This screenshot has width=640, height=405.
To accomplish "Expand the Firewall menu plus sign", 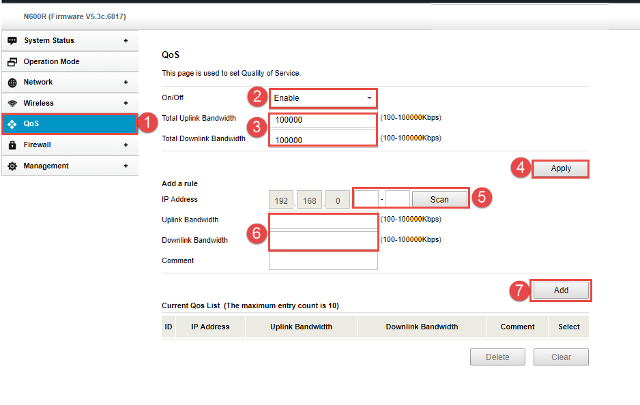I will point(126,145).
